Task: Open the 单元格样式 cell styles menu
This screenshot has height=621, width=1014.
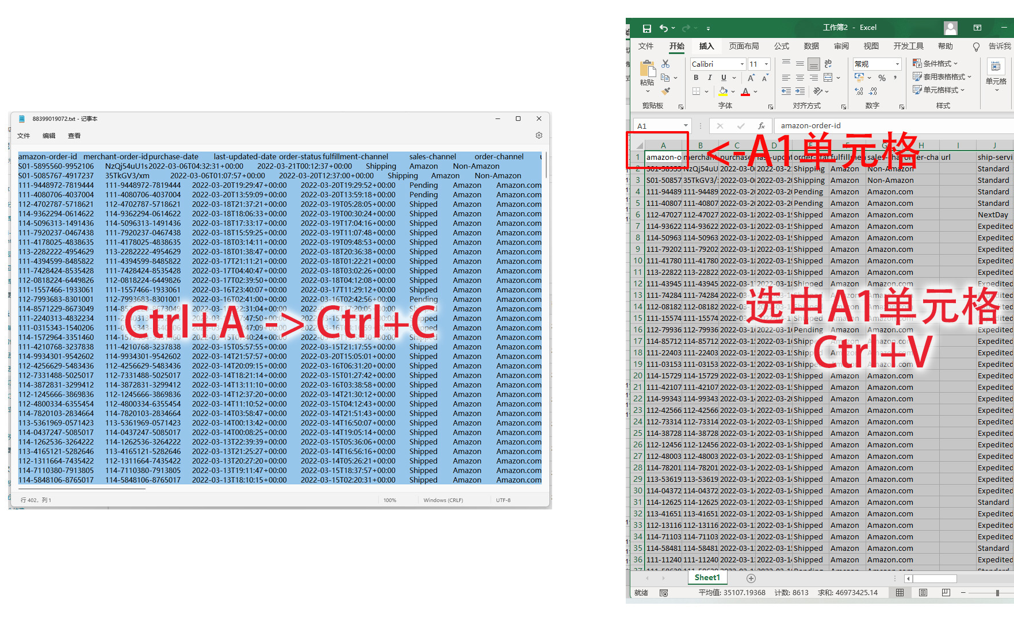Action: [x=939, y=90]
